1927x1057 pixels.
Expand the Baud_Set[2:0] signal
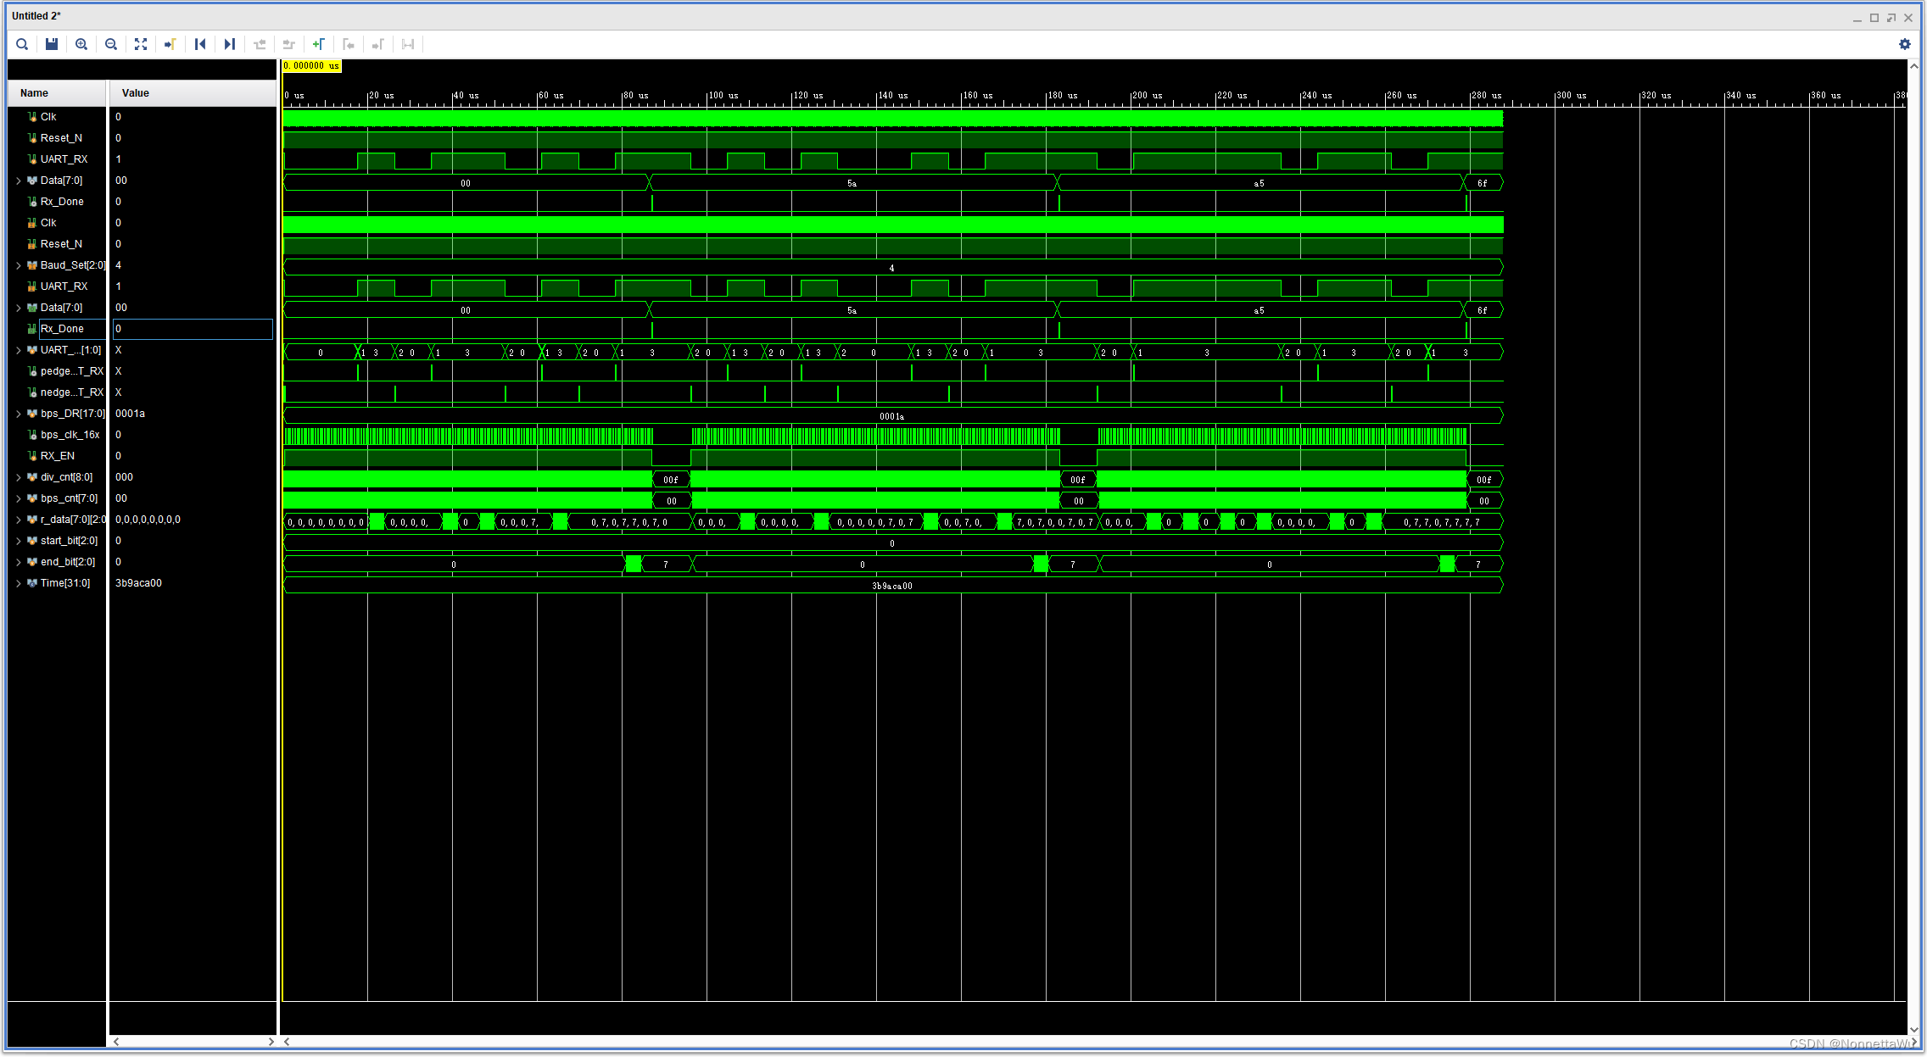point(19,265)
